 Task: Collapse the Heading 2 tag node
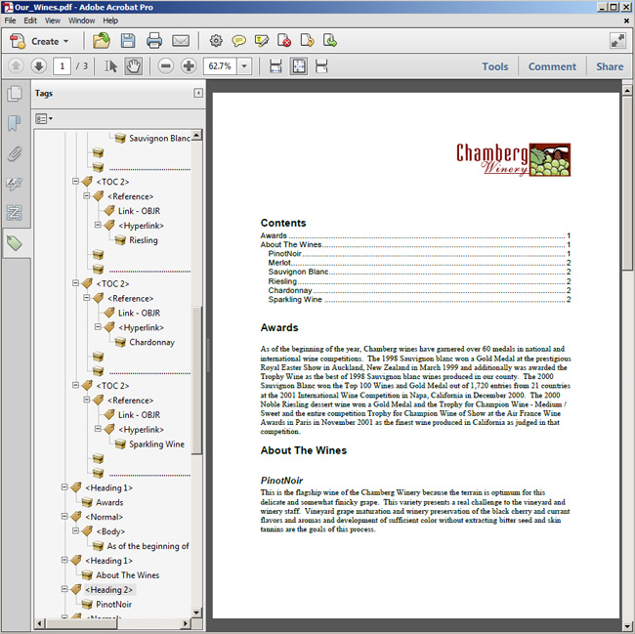64,590
